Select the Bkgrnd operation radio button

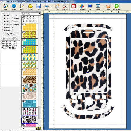pyautogui.click(x=3, y=19)
